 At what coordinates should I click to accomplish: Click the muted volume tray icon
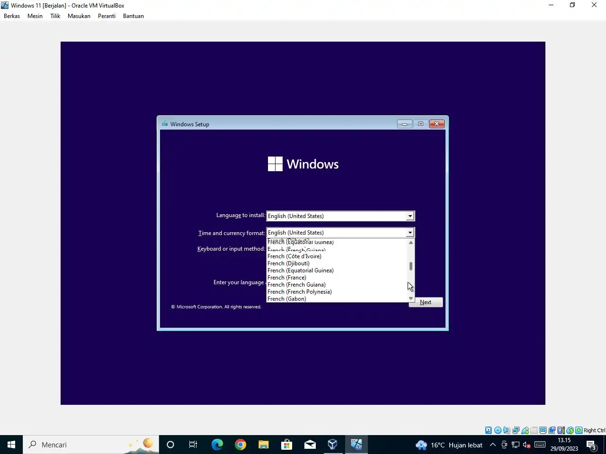pyautogui.click(x=527, y=445)
